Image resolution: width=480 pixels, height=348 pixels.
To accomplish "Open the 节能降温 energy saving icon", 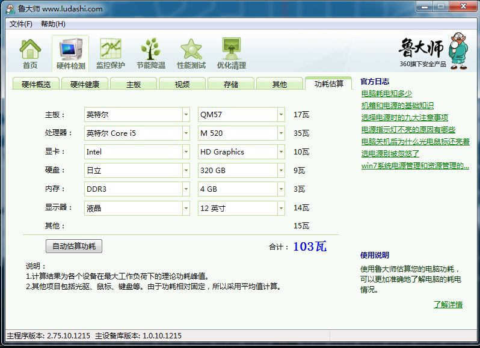I will [x=151, y=53].
